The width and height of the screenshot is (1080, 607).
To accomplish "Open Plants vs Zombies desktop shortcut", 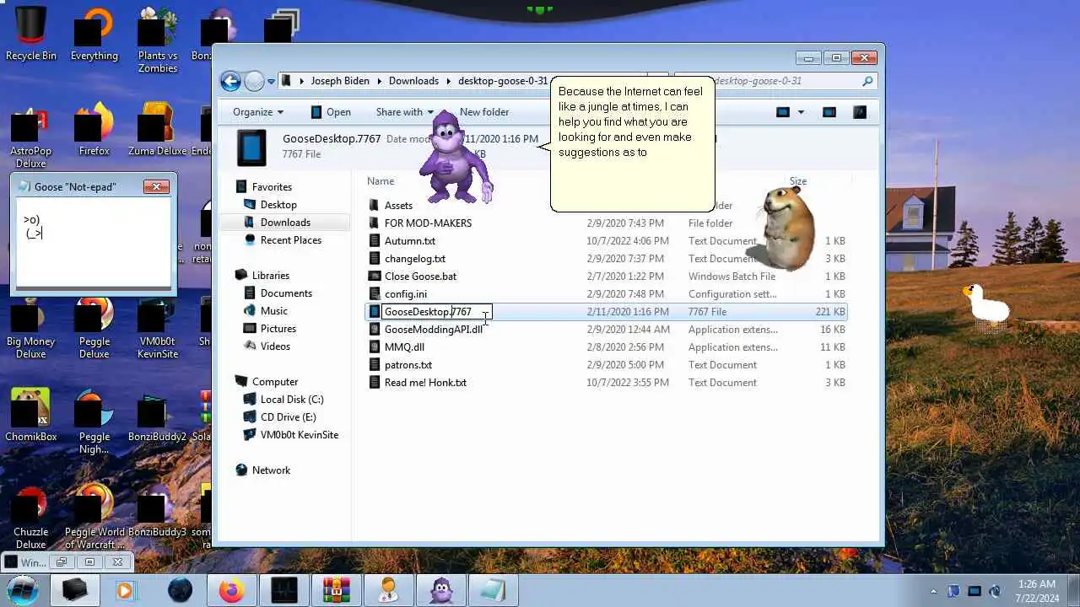I will coord(158,40).
